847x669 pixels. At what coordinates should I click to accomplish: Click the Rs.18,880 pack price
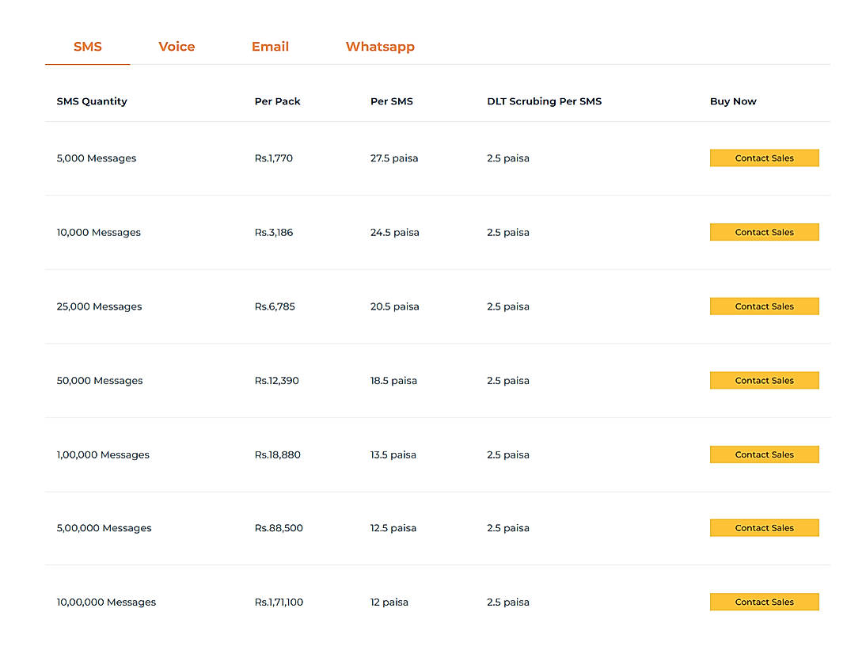pyautogui.click(x=277, y=454)
